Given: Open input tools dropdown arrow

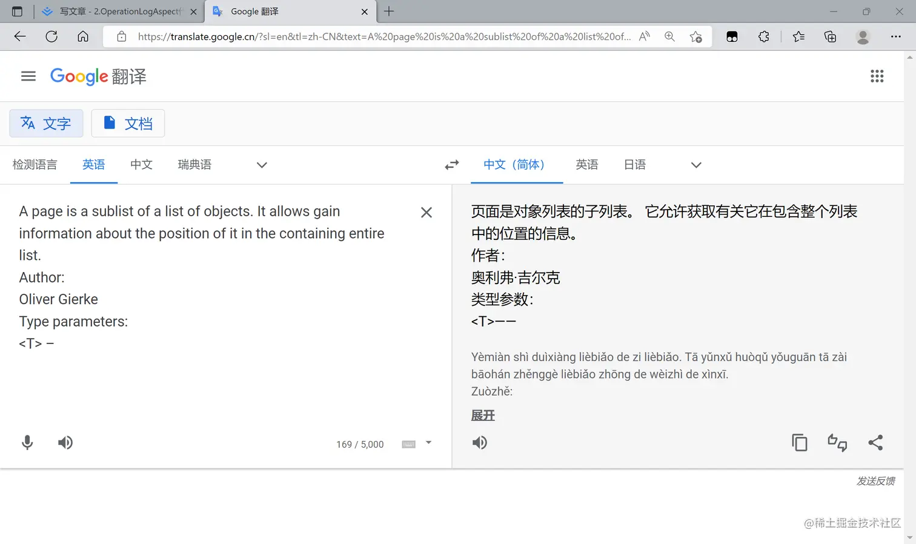Looking at the screenshot, I should point(428,443).
